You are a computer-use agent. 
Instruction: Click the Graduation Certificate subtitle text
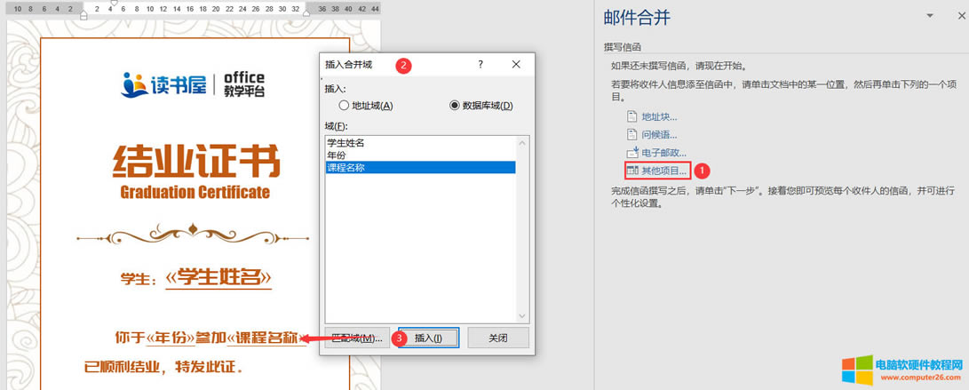pos(195,192)
